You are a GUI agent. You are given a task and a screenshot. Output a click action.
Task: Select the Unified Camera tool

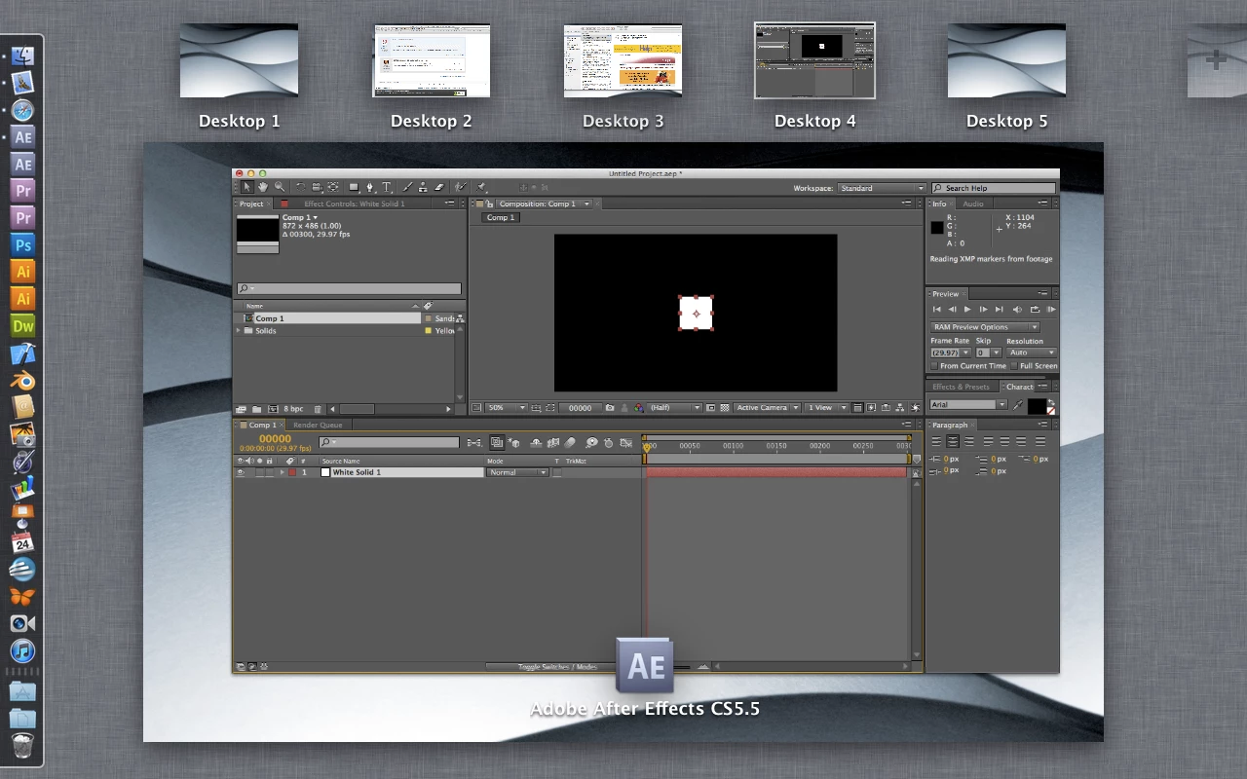pos(317,187)
